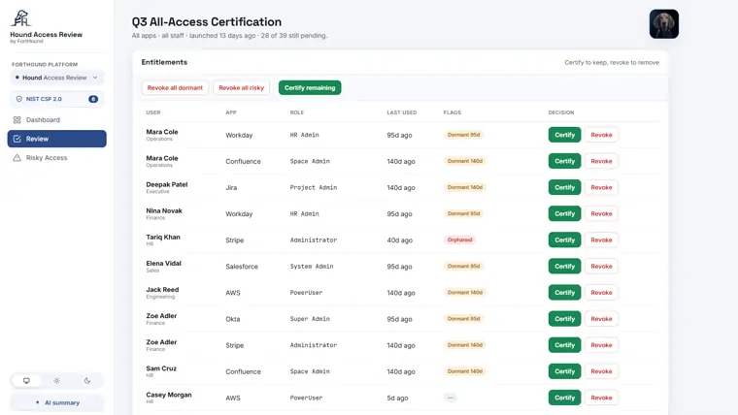The image size is (738, 415).
Task: Revoke Casey Morgan's AWS PowerUser access
Action: [x=601, y=399]
